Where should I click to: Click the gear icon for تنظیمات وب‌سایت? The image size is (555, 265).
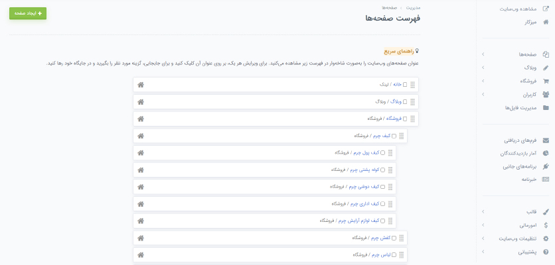pyautogui.click(x=546, y=238)
